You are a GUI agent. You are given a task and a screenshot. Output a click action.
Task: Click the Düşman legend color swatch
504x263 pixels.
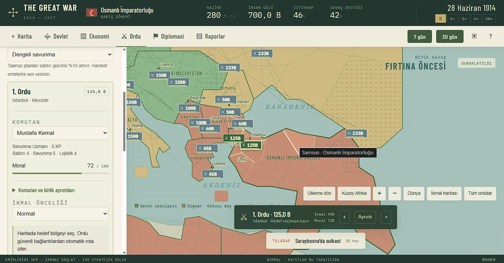click(184, 206)
